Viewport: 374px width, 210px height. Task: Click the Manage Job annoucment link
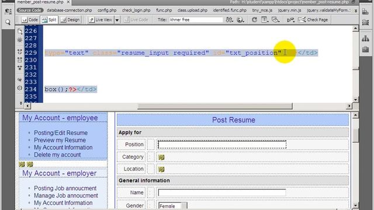[66, 196]
